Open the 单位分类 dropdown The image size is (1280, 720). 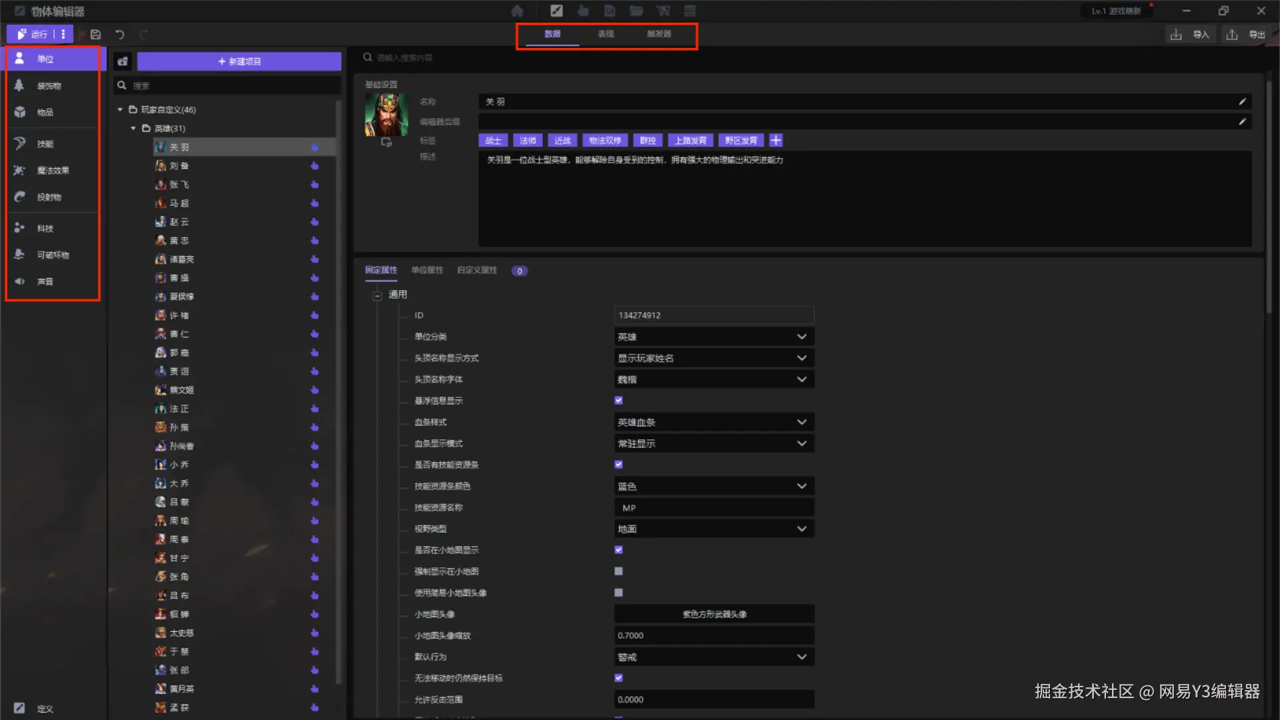[x=713, y=337]
